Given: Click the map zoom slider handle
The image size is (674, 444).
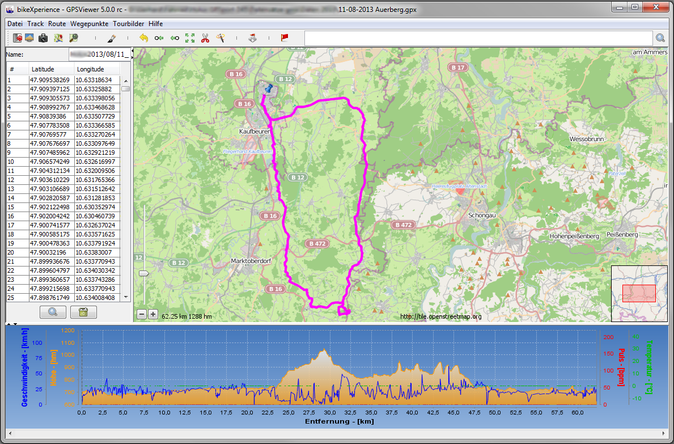Looking at the screenshot, I should 144,273.
